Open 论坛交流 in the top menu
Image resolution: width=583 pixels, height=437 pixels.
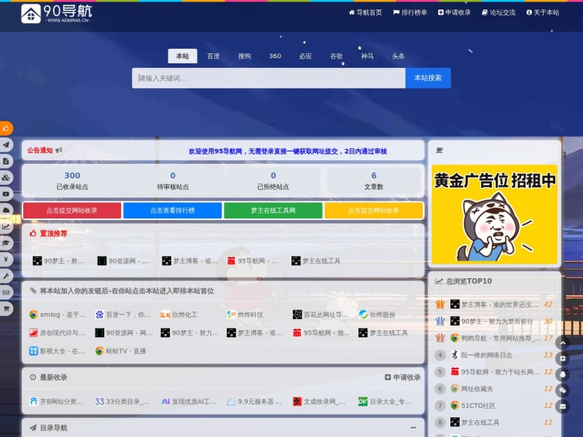click(x=498, y=12)
